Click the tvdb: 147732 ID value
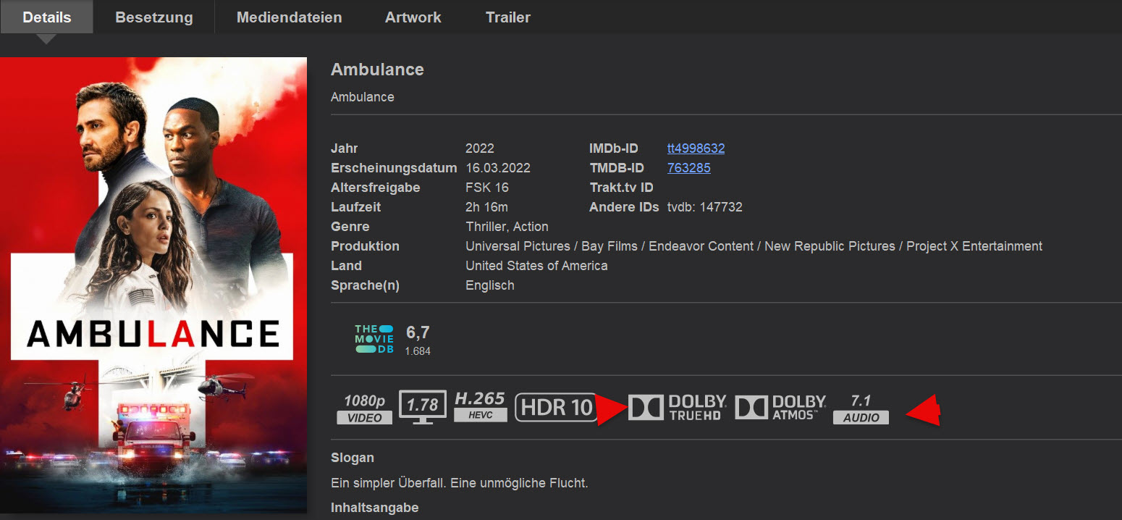The height and width of the screenshot is (520, 1122). coord(705,207)
